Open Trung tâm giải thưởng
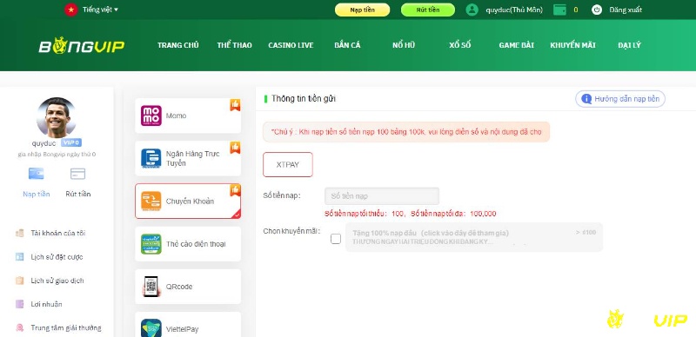Screen dimensions: 696x337 point(66,327)
